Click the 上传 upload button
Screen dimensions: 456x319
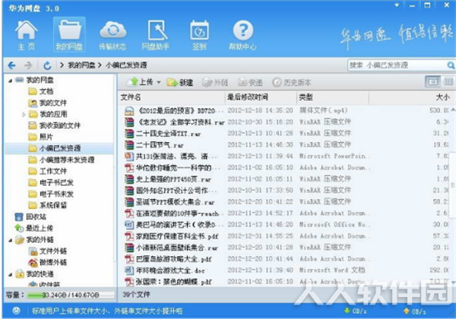click(x=141, y=82)
